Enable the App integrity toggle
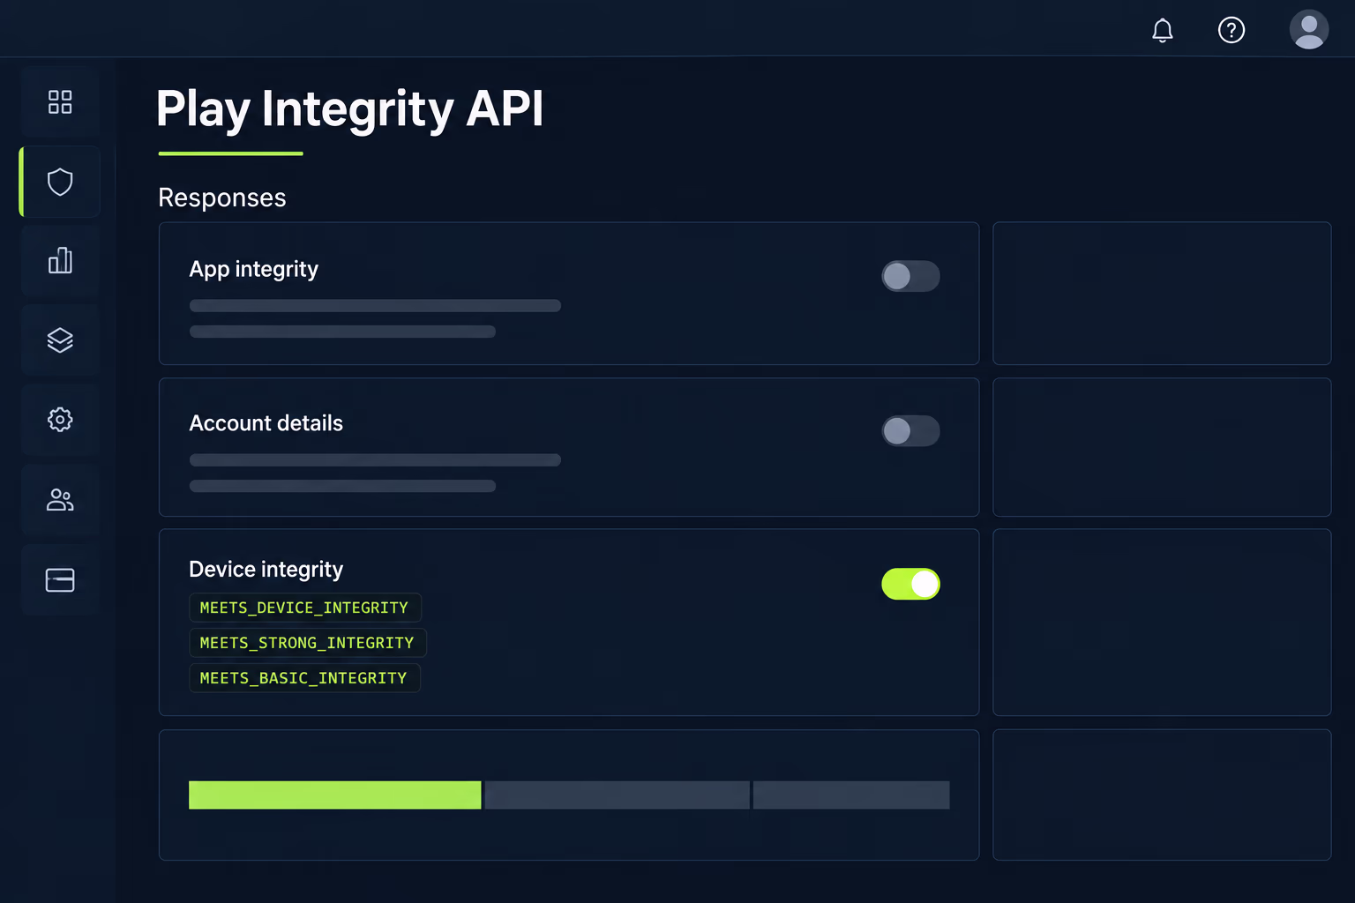1355x903 pixels. point(910,276)
